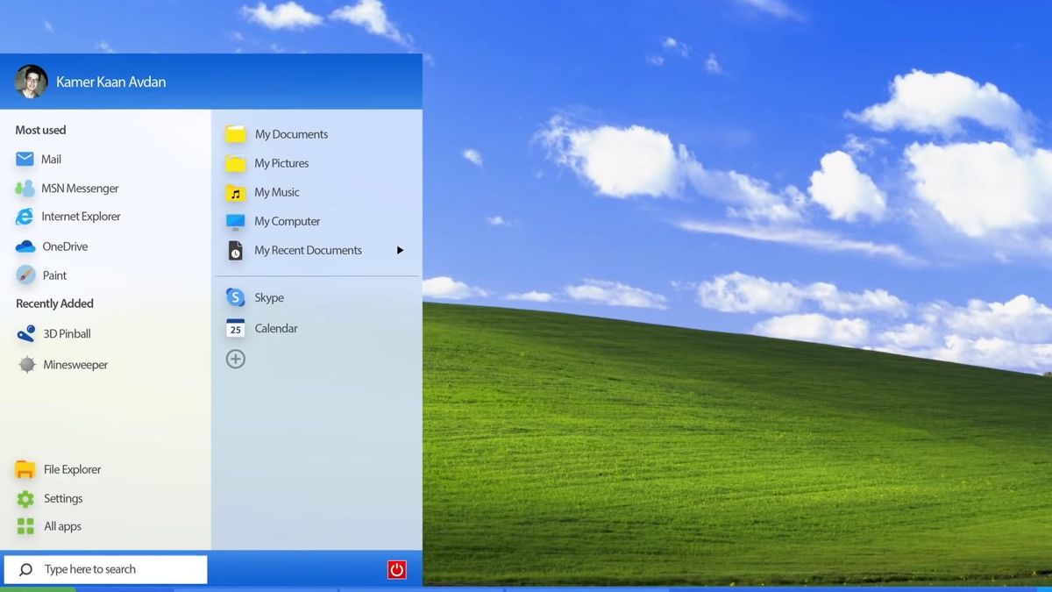
Task: Choose the OneDrive label entry
Action: pyautogui.click(x=65, y=246)
